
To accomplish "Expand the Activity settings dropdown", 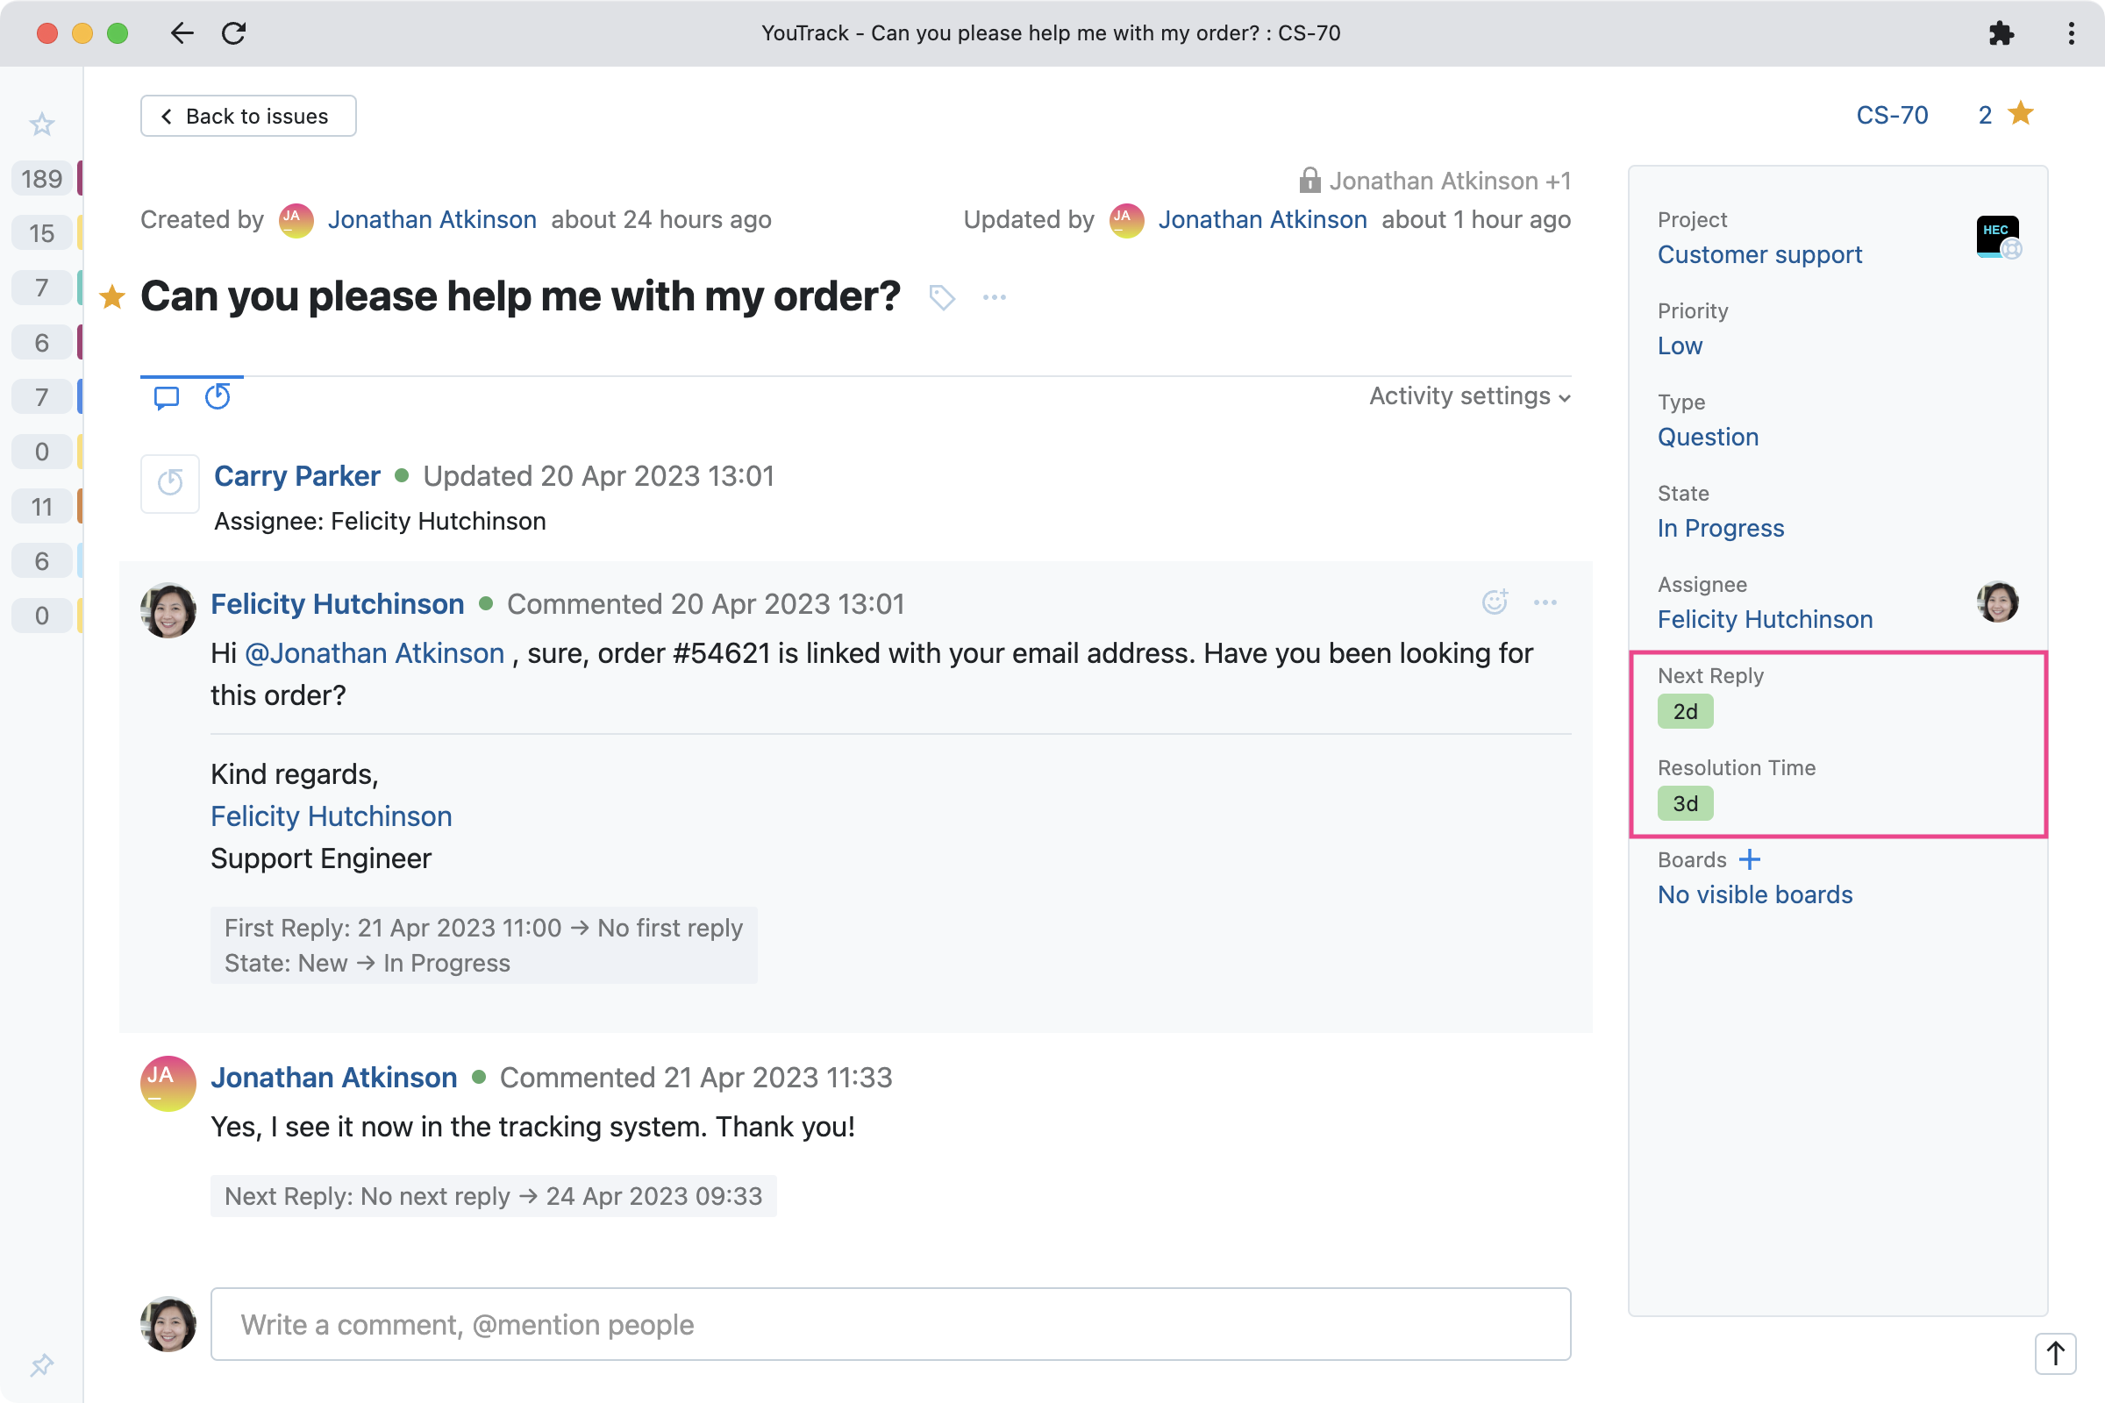I will (1470, 396).
